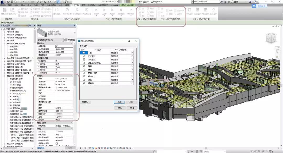Open the 新建参数 dropdown for 下筋 row

(x=132, y=53)
